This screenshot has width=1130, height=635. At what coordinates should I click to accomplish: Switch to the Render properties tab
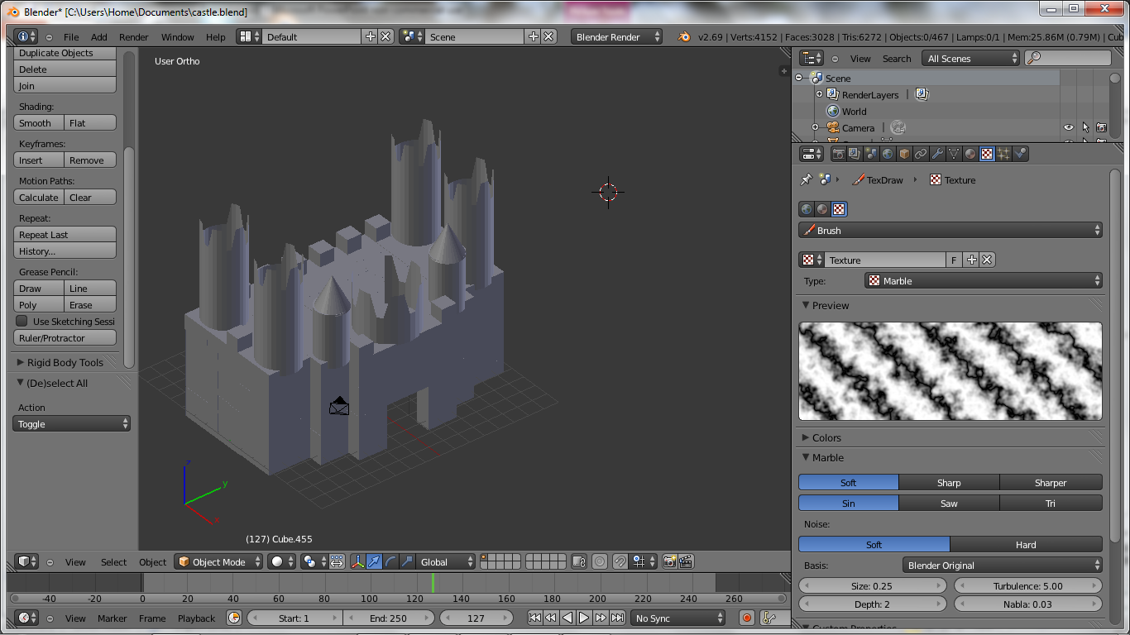[838, 153]
